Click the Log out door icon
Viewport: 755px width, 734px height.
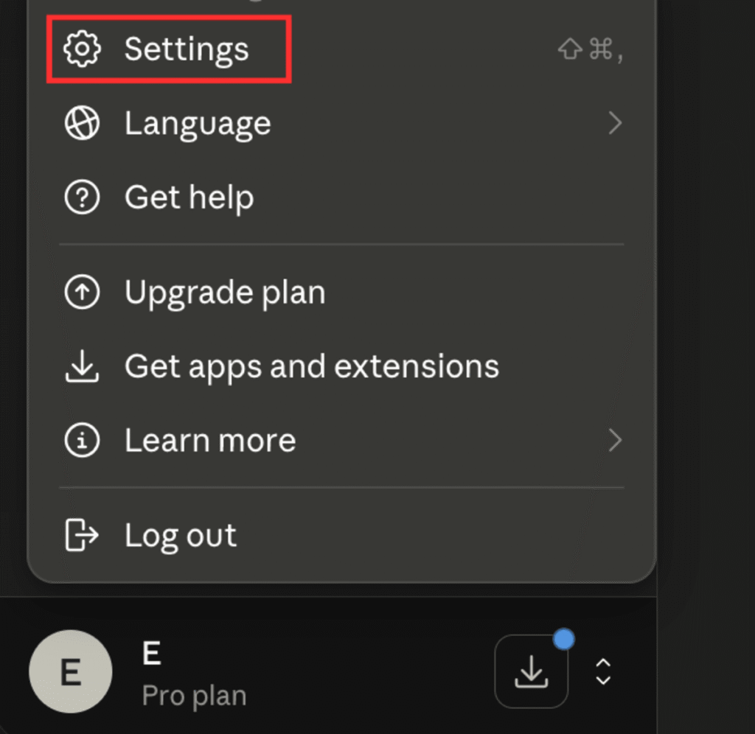click(82, 535)
